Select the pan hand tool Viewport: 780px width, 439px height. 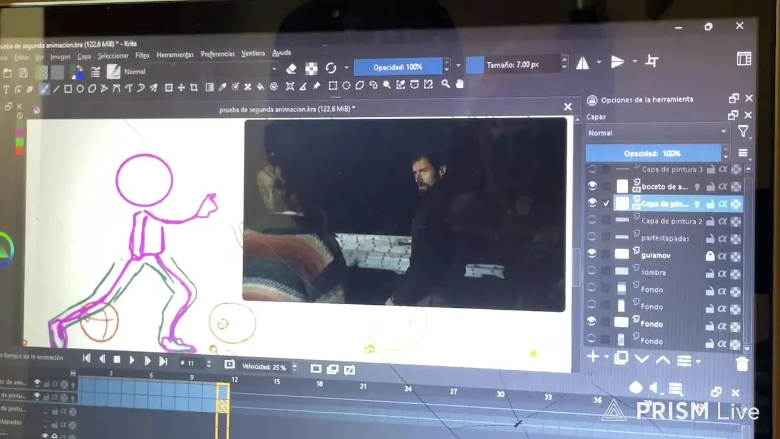(x=459, y=84)
